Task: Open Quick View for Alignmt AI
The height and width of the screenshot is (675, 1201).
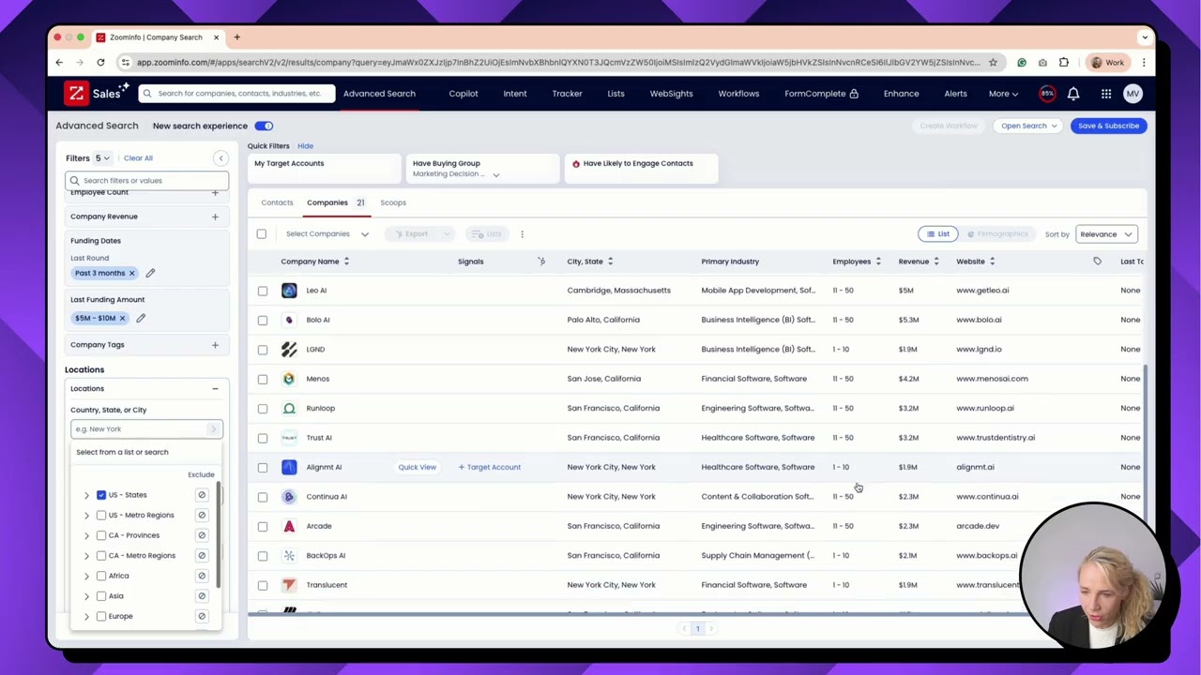Action: (x=417, y=467)
